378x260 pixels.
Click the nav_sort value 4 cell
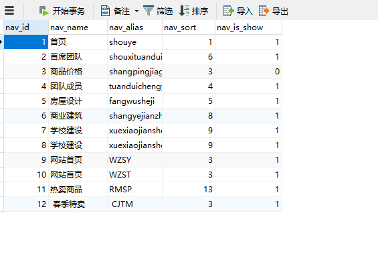189,86
